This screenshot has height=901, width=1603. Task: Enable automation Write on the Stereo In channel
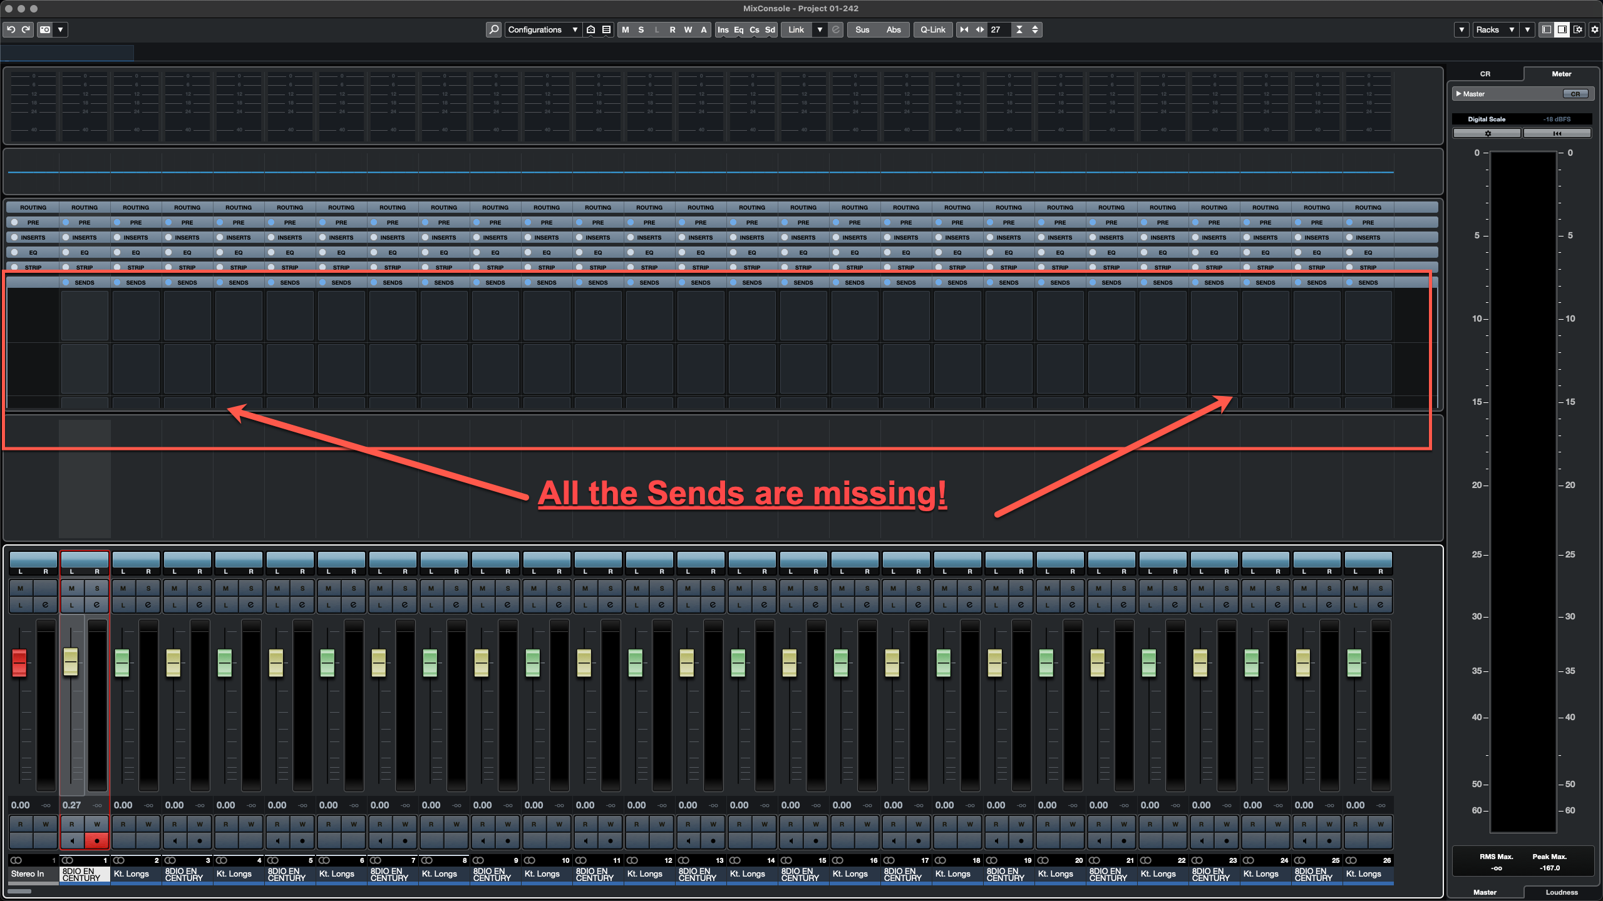45,825
